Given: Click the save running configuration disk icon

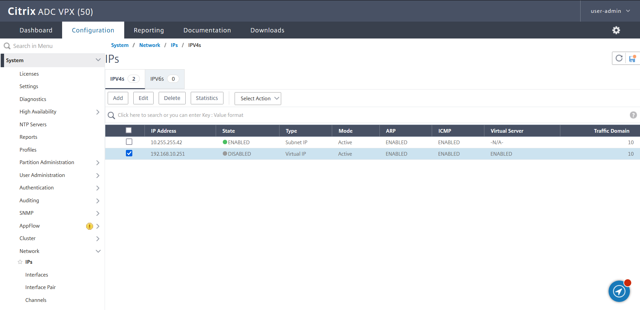Looking at the screenshot, I should (x=632, y=58).
